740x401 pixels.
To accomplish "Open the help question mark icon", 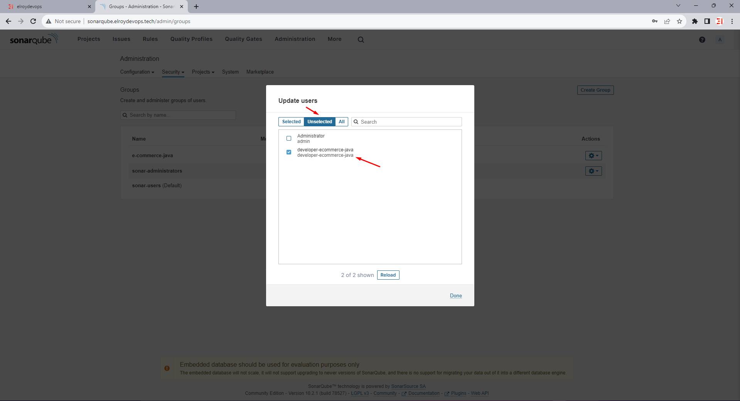I will [702, 40].
